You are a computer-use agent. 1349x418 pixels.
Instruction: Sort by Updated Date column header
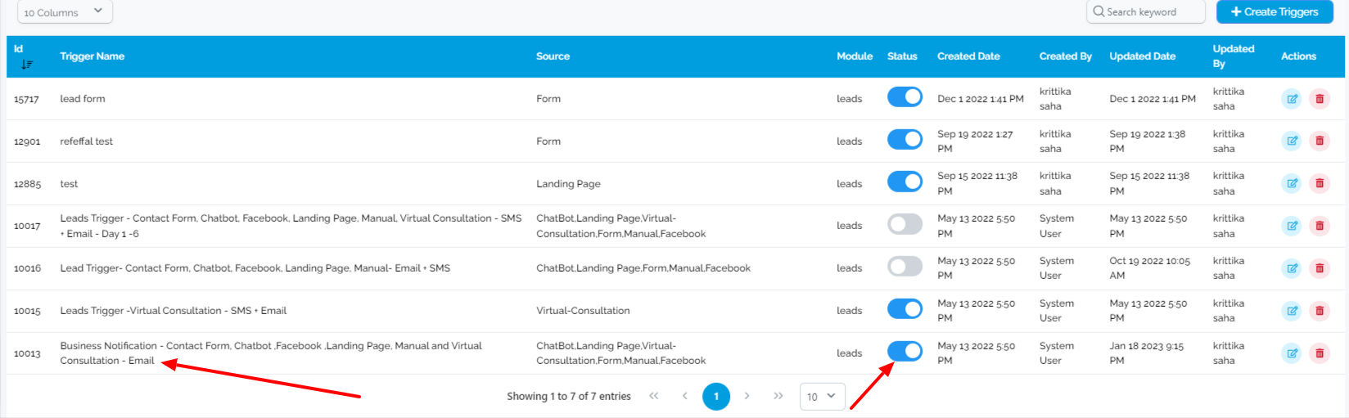coord(1142,56)
